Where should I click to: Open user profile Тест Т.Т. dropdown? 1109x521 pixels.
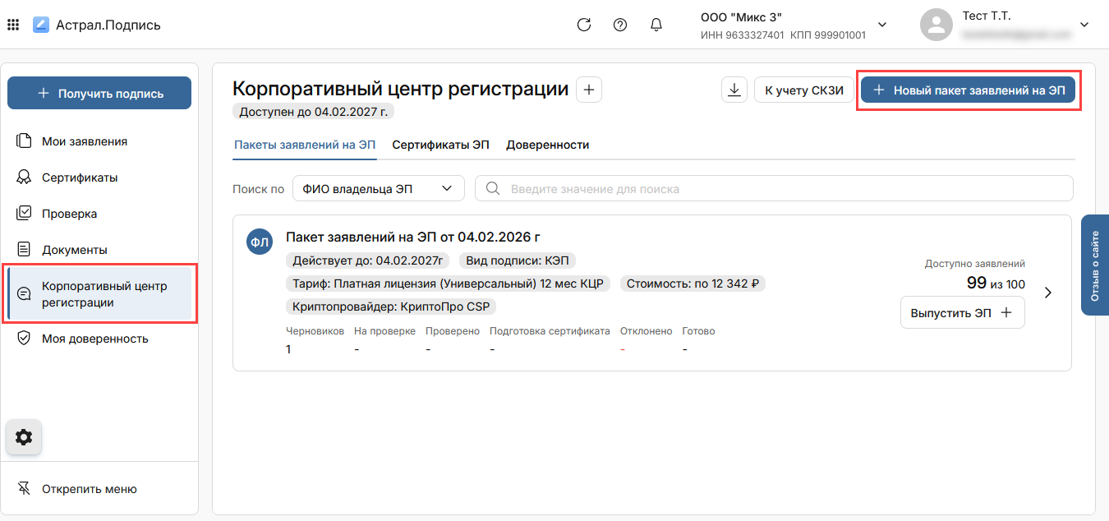(1084, 25)
